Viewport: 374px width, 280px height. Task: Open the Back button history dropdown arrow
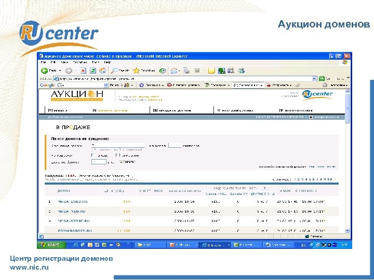tap(60, 71)
